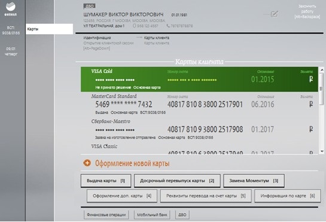Image resolution: width=326 pixels, height=222 pixels.
Task: Click the orange plus icon for new card
Action: pyautogui.click(x=87, y=163)
